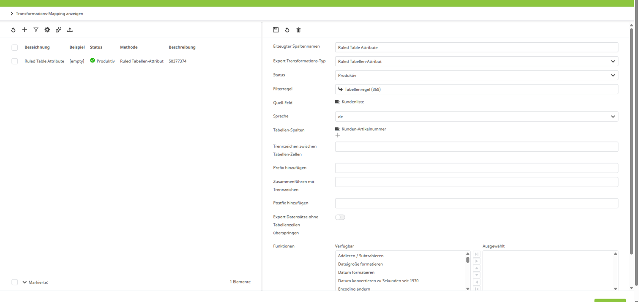The width and height of the screenshot is (639, 302).
Task: Click the magic wand icon in the toolbar
Action: [58, 30]
